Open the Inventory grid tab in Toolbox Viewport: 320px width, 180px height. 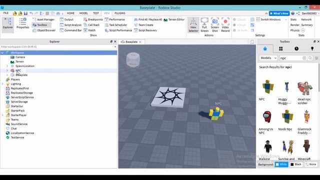[281, 48]
